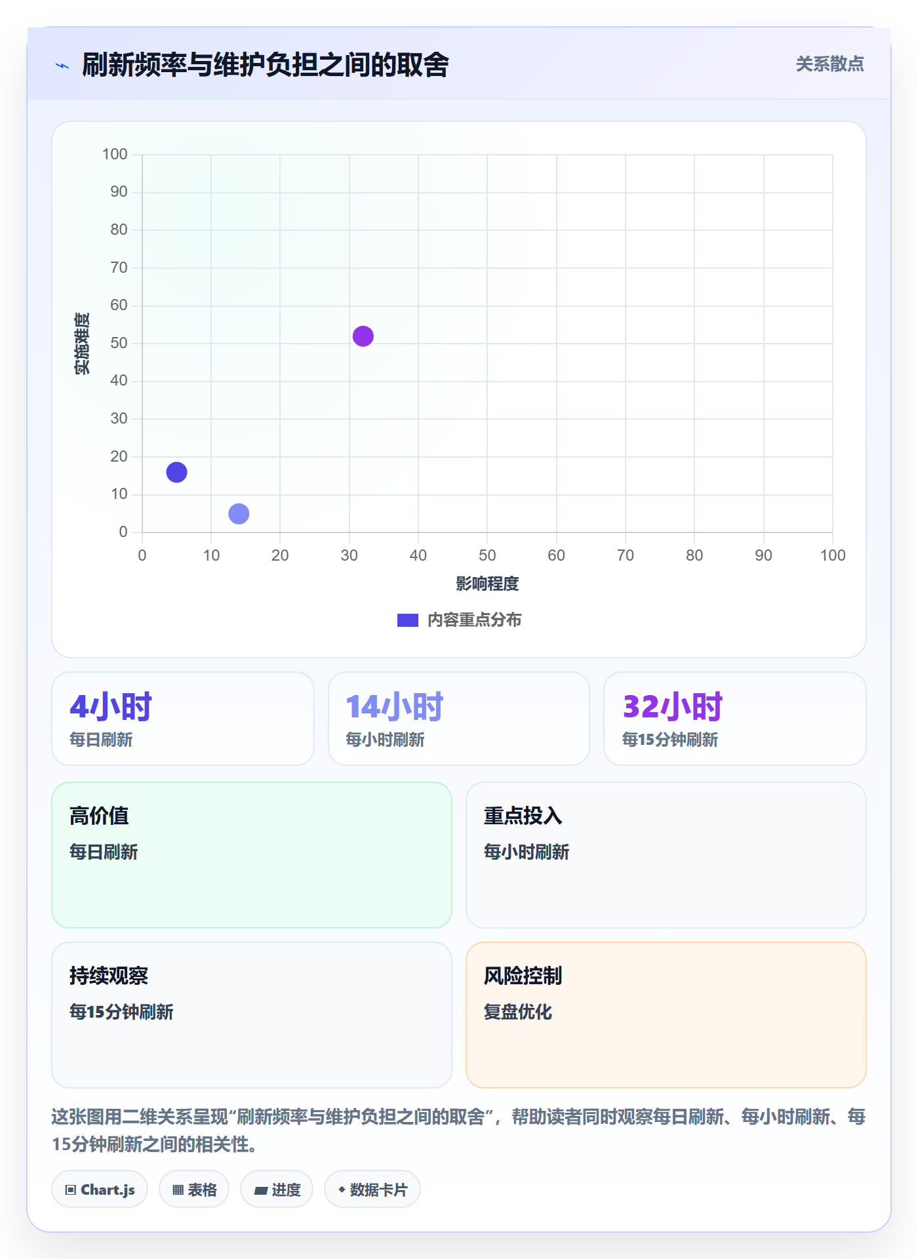Click the light blue scatter point near 5

point(239,513)
